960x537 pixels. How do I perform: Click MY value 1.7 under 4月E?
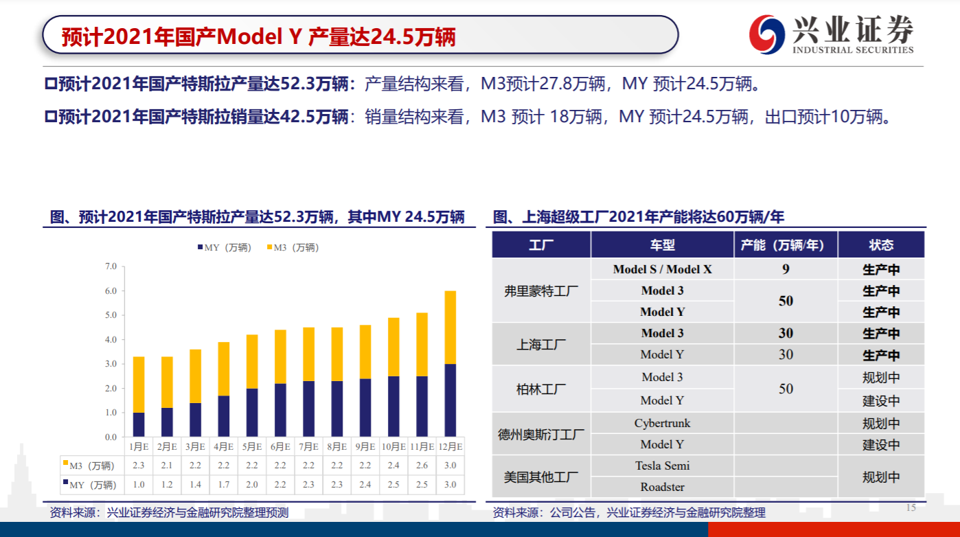(x=224, y=485)
